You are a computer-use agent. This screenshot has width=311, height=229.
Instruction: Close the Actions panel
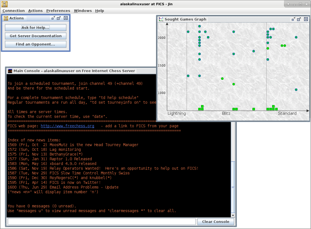tap(66, 18)
